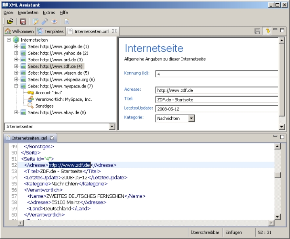Collapse the myspace.de tree node
This screenshot has width=290, height=239.
(x=16, y=86)
